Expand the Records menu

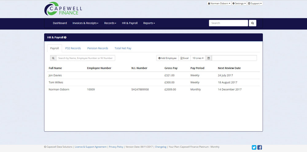[110, 23]
